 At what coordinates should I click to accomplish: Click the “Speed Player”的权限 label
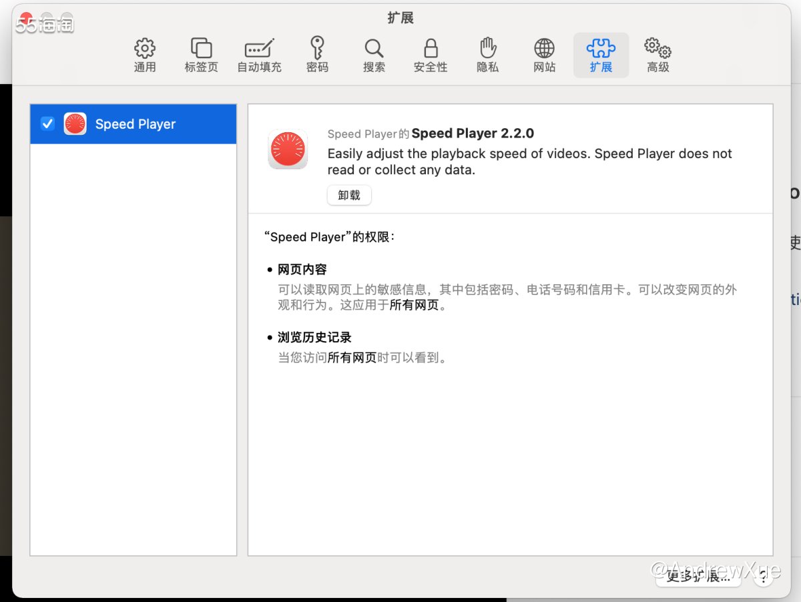330,237
